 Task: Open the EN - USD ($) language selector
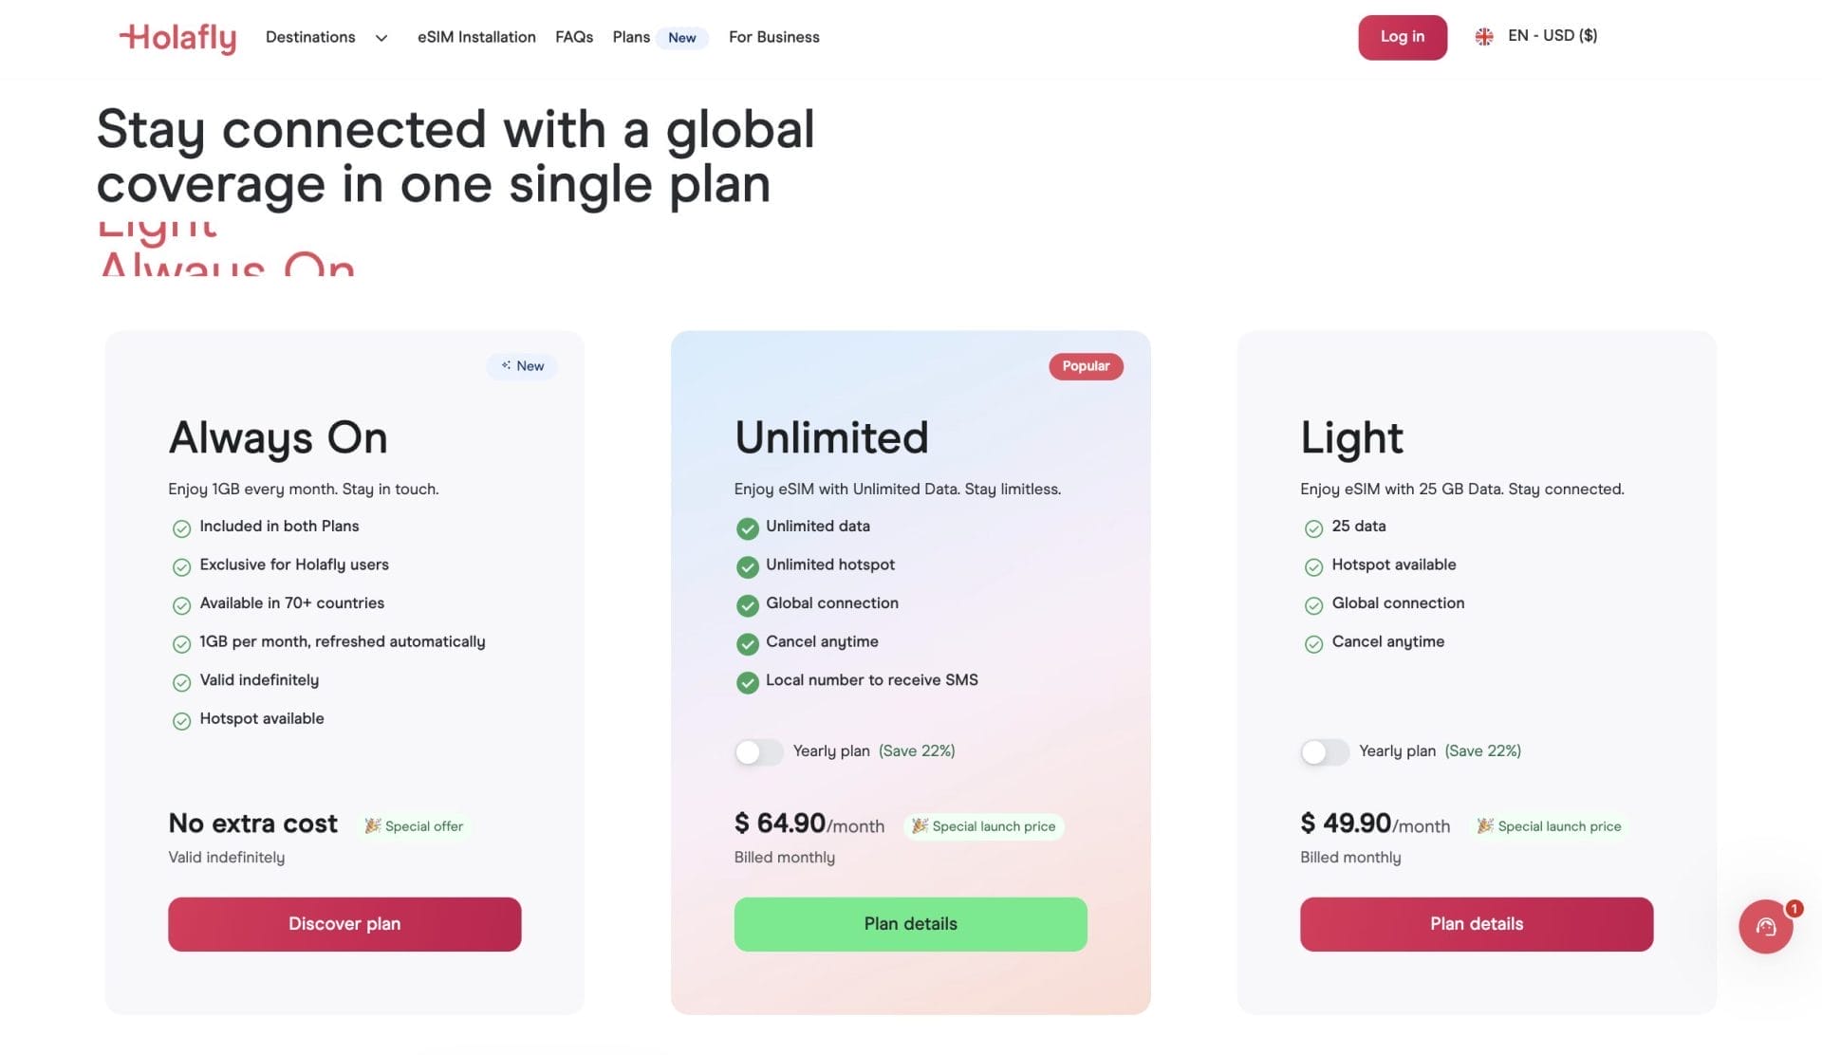1552,36
